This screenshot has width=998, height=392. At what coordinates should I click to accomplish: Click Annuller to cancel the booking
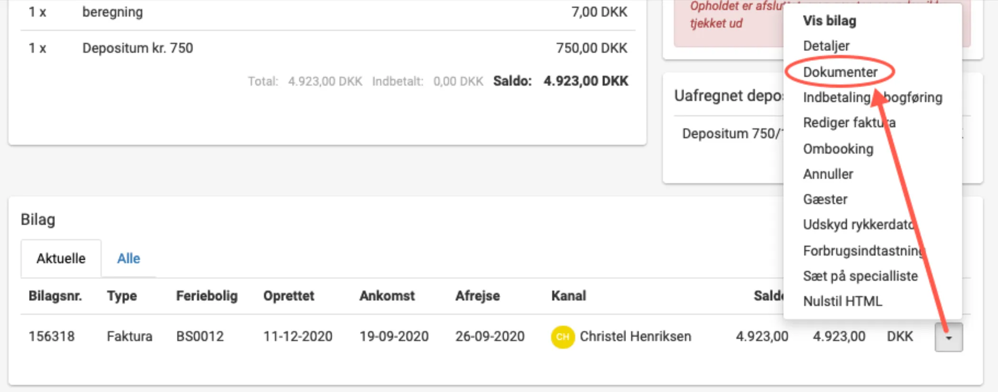(828, 174)
